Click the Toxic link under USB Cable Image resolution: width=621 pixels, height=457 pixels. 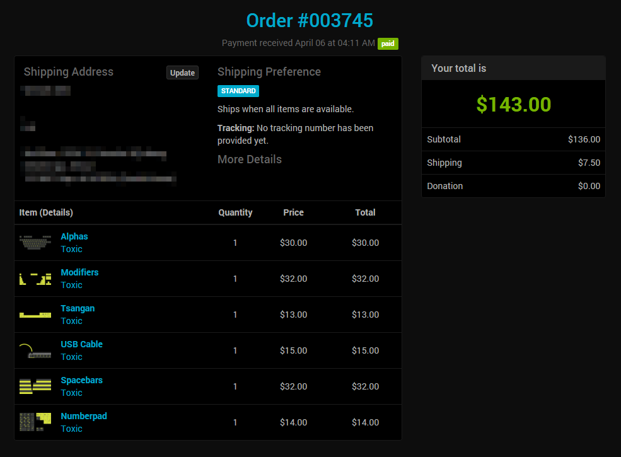(72, 357)
